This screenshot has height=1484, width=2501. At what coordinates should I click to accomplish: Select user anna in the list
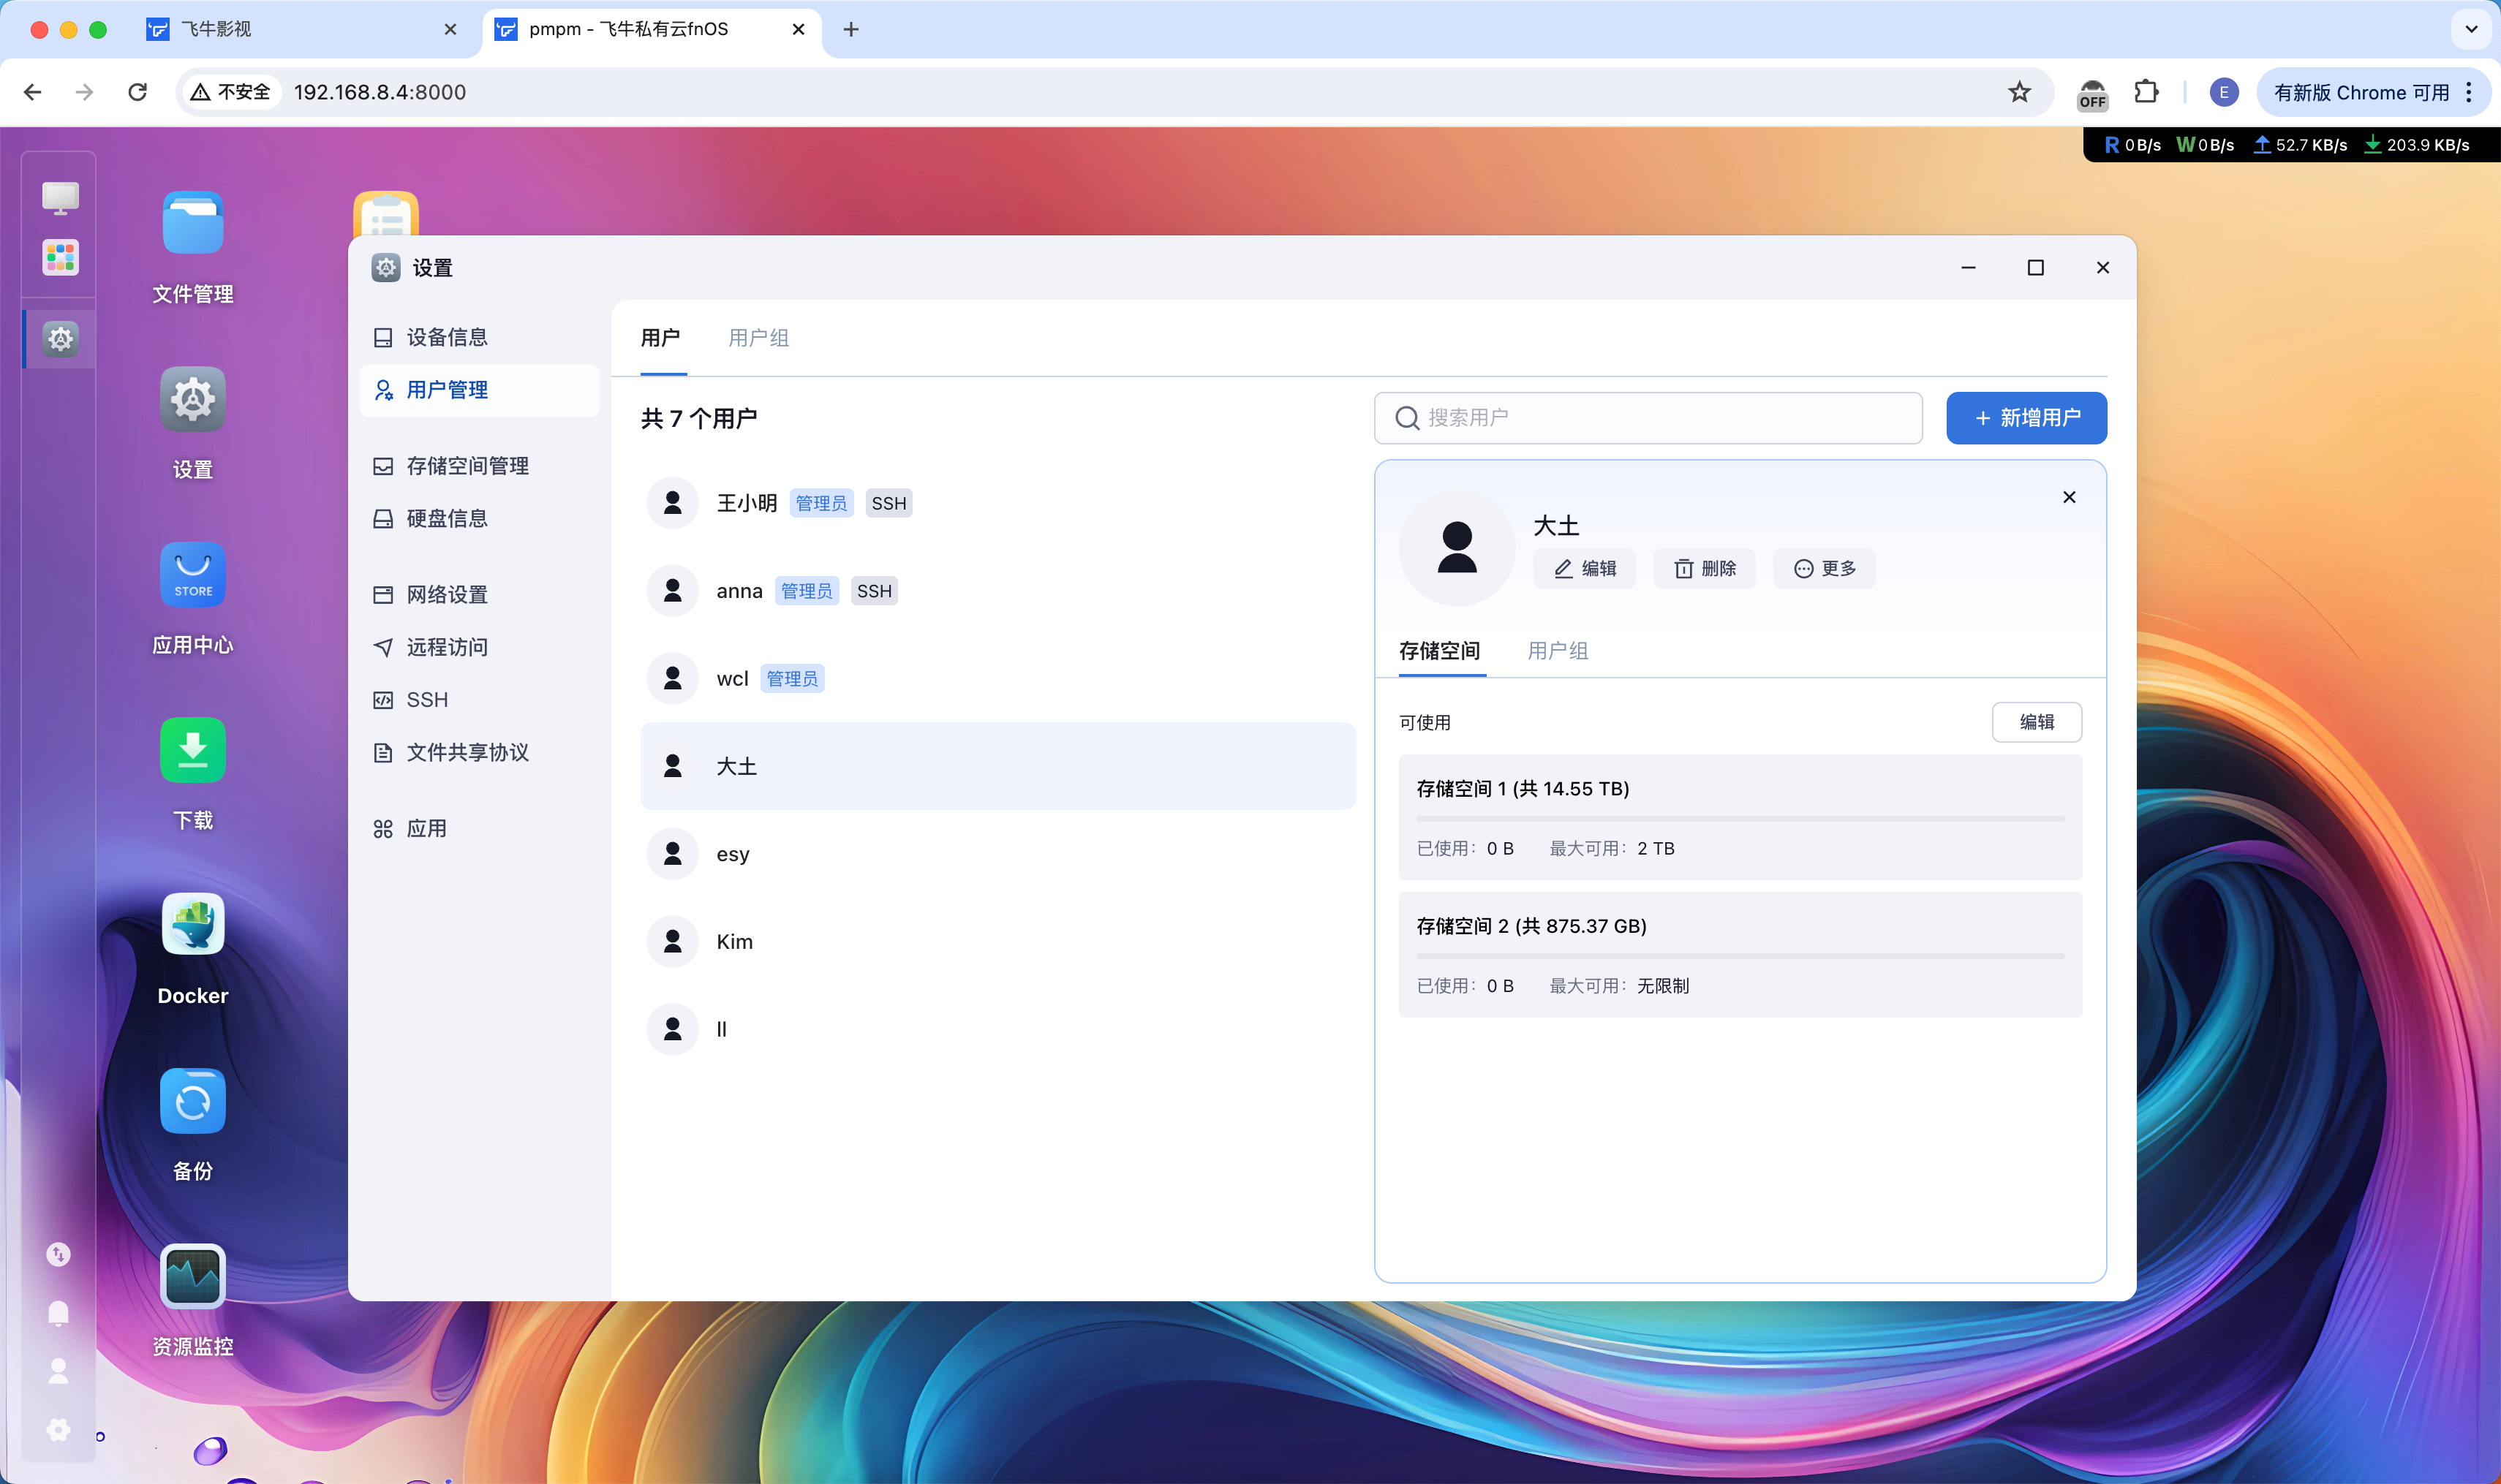tap(739, 591)
